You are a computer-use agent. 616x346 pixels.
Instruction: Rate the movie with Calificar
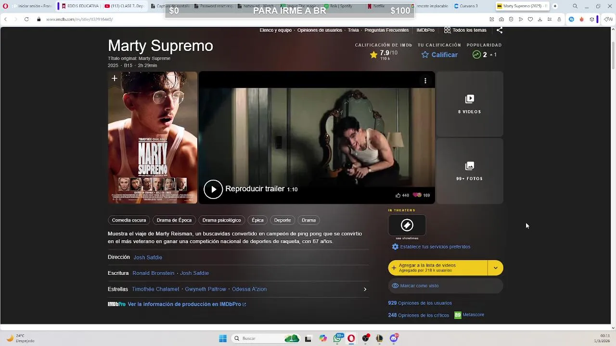[x=439, y=55]
